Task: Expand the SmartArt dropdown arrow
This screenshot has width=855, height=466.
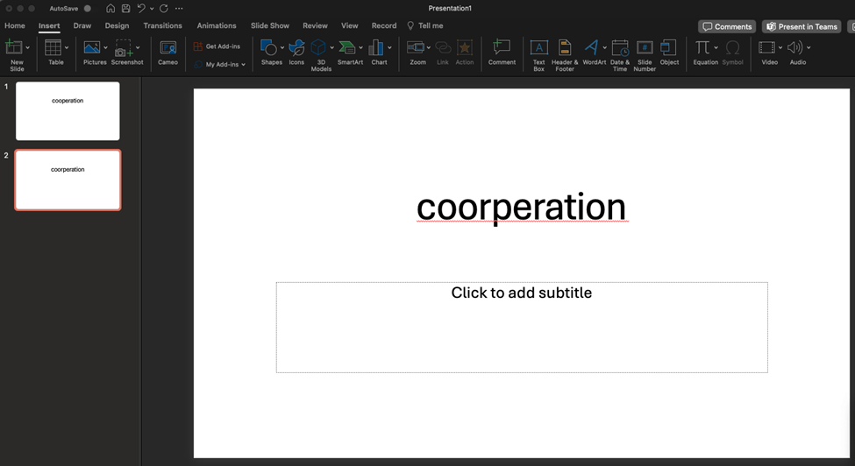Action: (360, 48)
